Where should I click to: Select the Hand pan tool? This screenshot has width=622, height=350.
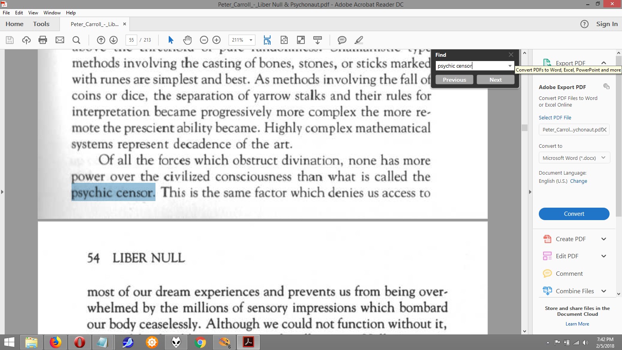(187, 40)
